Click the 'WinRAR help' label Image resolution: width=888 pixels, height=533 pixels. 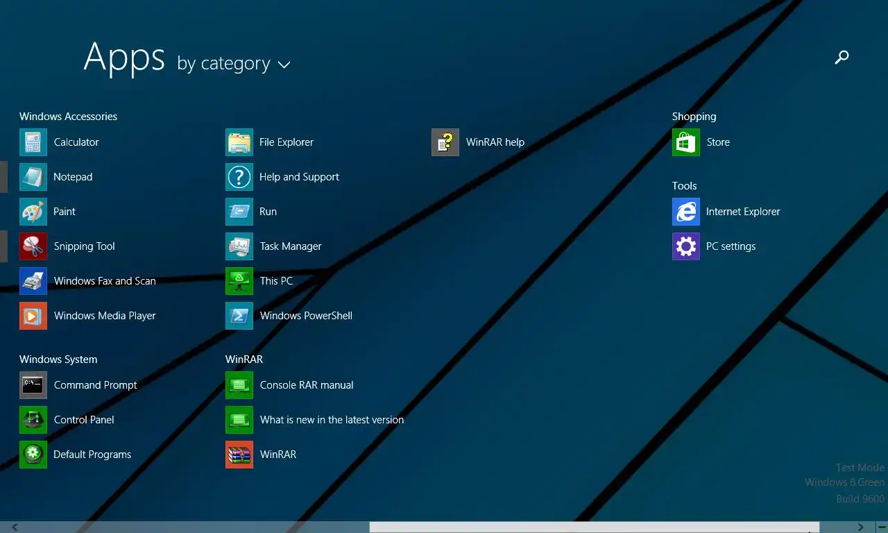point(495,142)
